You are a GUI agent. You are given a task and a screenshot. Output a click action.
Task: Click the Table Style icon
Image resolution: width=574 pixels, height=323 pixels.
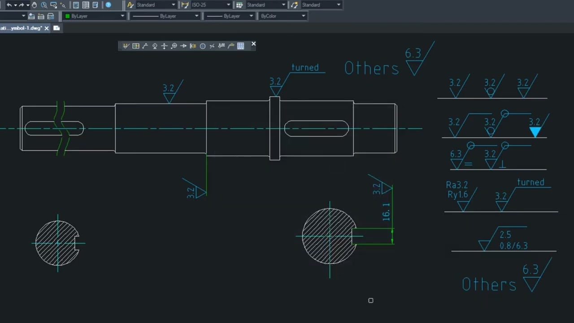point(240,5)
